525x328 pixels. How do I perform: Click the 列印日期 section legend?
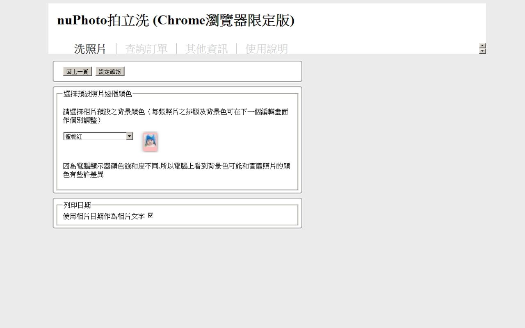tap(77, 205)
